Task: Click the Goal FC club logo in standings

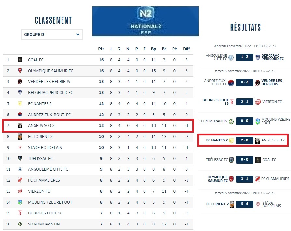Action: pos(20,60)
